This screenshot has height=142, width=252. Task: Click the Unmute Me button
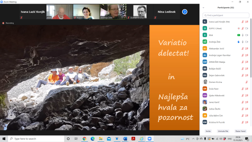[223, 131]
